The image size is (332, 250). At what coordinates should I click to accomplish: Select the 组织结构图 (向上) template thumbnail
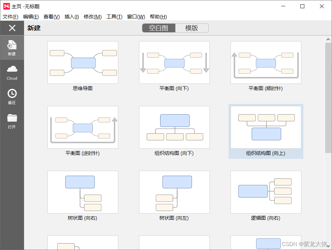266,127
